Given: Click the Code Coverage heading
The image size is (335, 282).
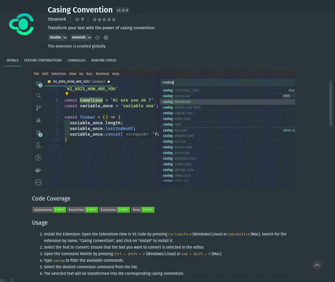Looking at the screenshot, I should click(x=51, y=198).
